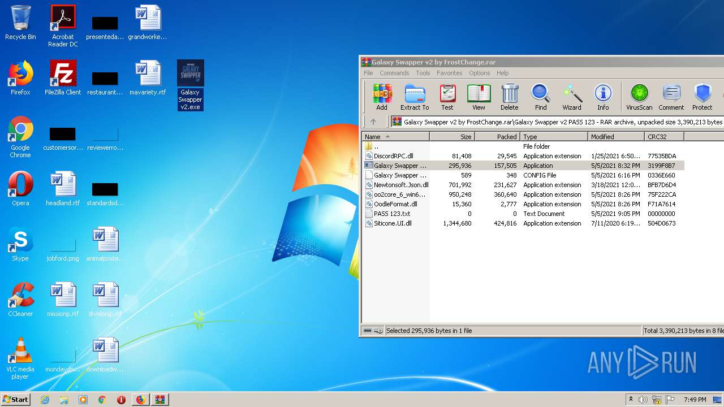Image resolution: width=724 pixels, height=407 pixels.
Task: Run the Test archive tool
Action: click(x=447, y=97)
